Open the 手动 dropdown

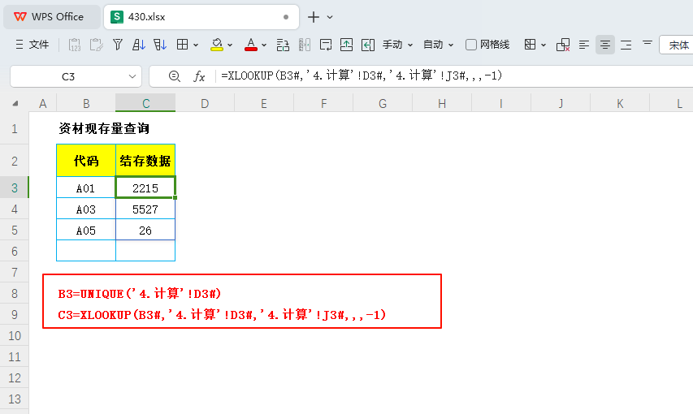(397, 45)
